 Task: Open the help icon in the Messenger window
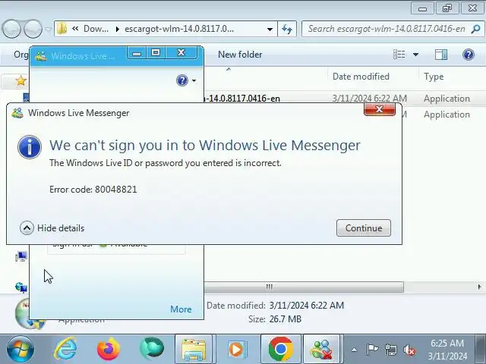coord(182,80)
